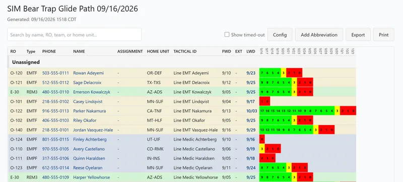
Task: Click home unit IN-INS
Action: (x=154, y=158)
